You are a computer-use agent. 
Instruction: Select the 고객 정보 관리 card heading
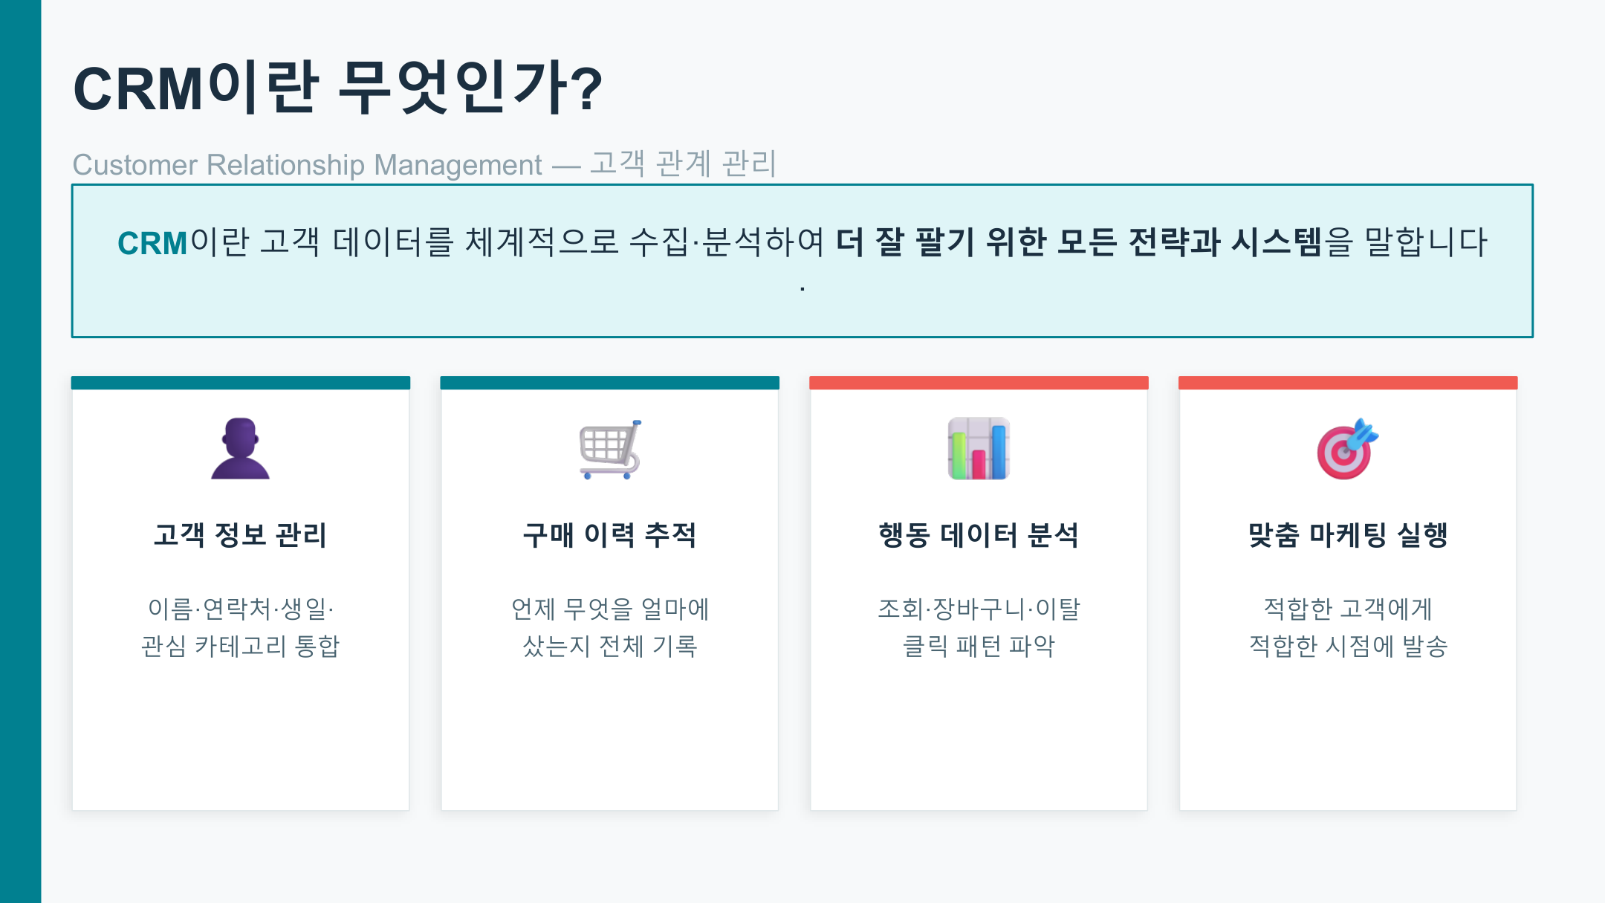[240, 535]
